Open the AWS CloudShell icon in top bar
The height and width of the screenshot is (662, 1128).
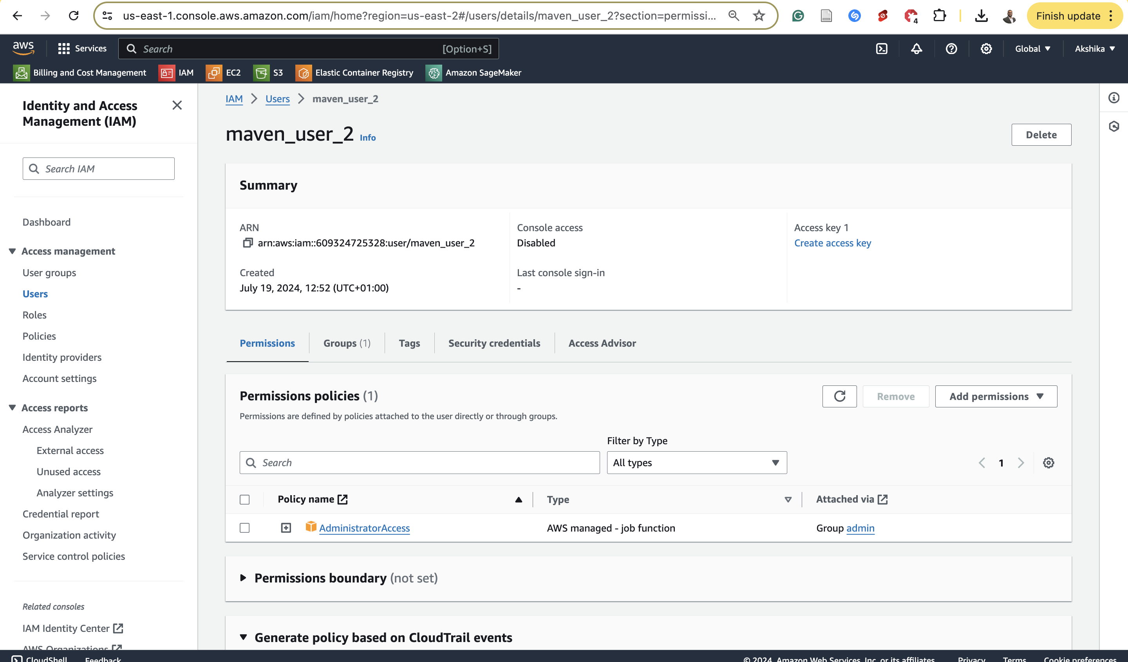[881, 49]
